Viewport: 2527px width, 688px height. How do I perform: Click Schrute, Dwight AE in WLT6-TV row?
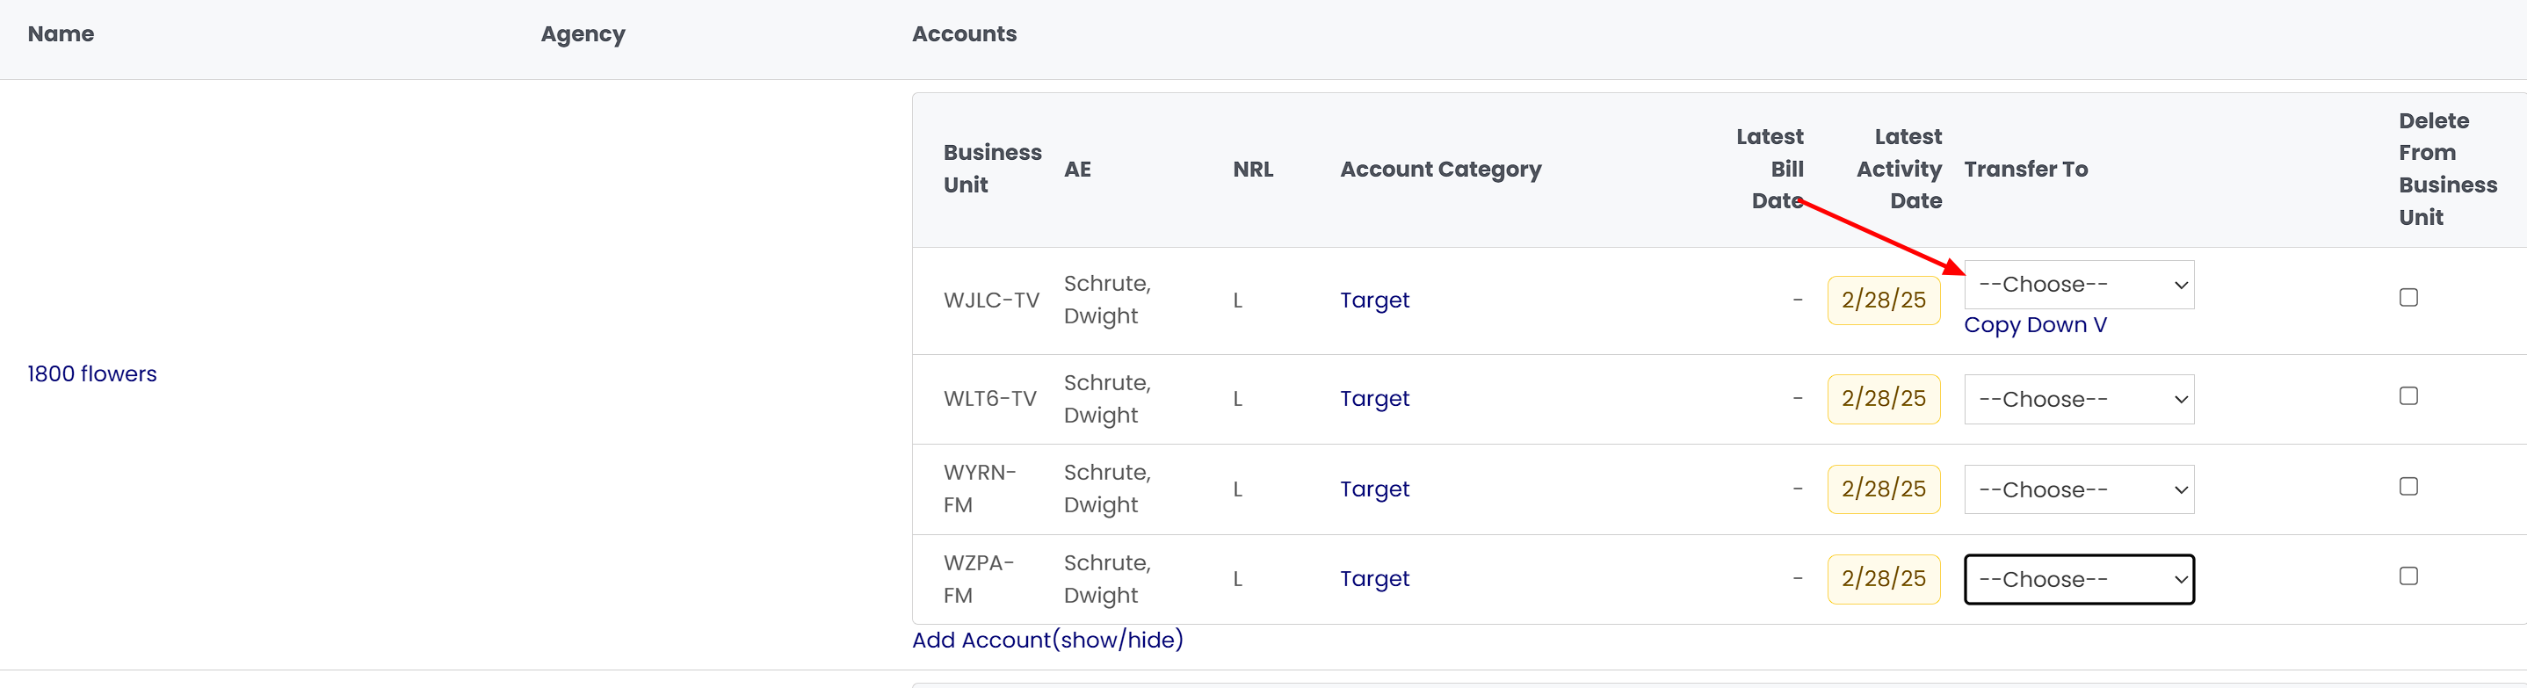pyautogui.click(x=1107, y=398)
